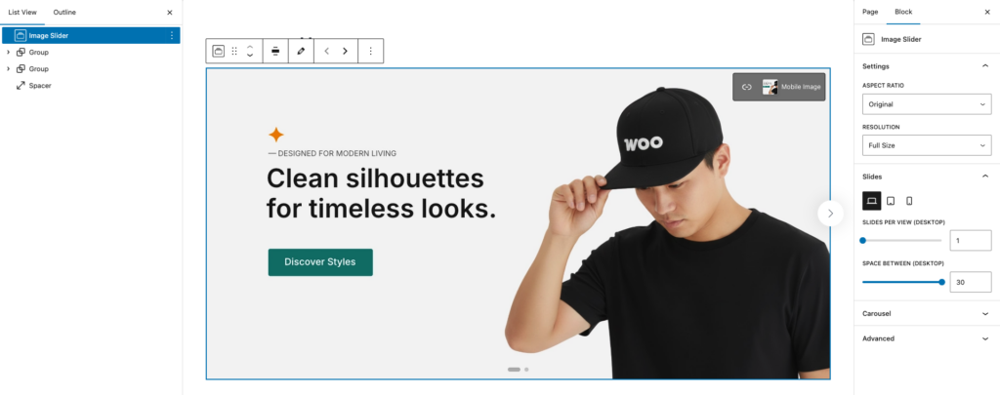Click the Space Between desktop slider
The height and width of the screenshot is (395, 1000).
click(x=902, y=282)
